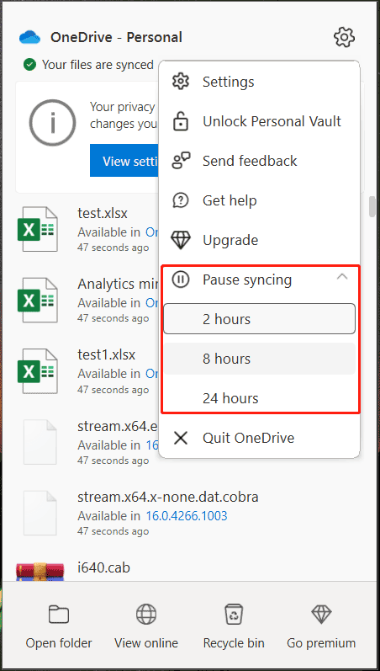Open folder via the folder icon

59,615
